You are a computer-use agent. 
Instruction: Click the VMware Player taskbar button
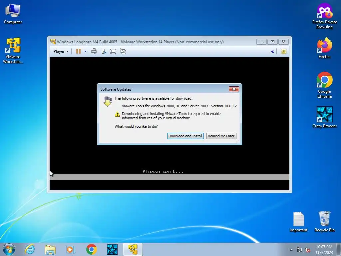133,249
